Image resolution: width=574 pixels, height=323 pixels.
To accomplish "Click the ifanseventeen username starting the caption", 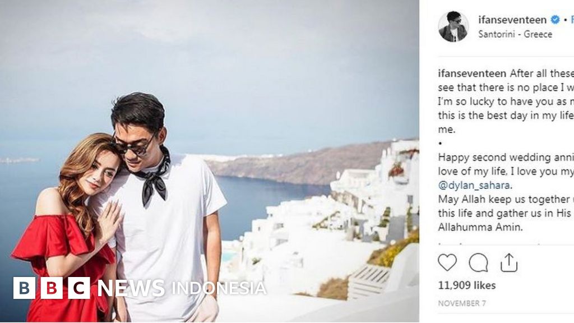I will tap(472, 73).
